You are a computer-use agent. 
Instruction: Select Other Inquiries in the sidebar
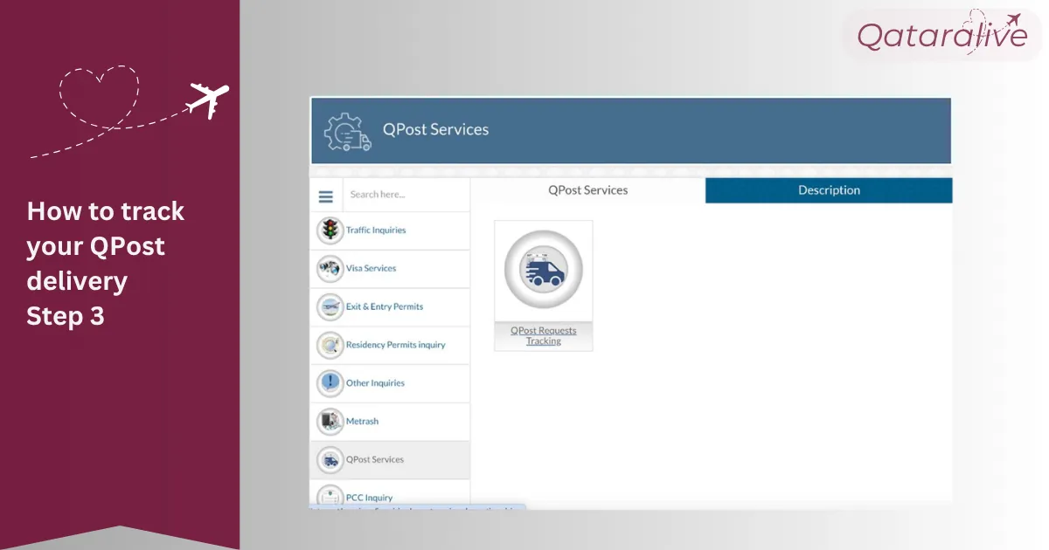(x=390, y=383)
